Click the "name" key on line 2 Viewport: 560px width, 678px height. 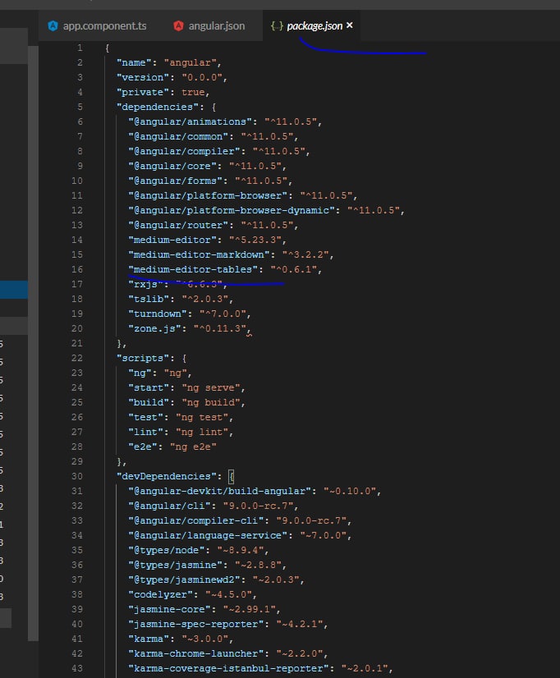click(134, 62)
